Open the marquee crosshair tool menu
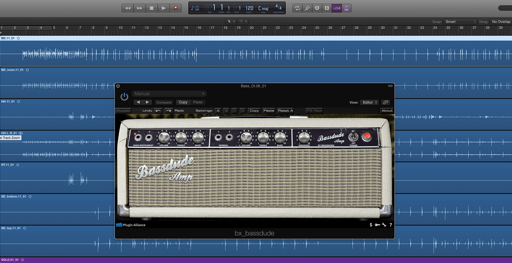This screenshot has height=263, width=512. pyautogui.click(x=243, y=21)
